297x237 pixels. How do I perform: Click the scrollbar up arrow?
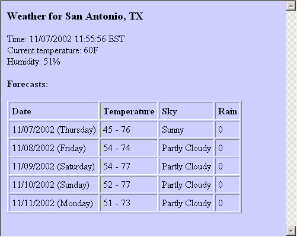(x=291, y=7)
